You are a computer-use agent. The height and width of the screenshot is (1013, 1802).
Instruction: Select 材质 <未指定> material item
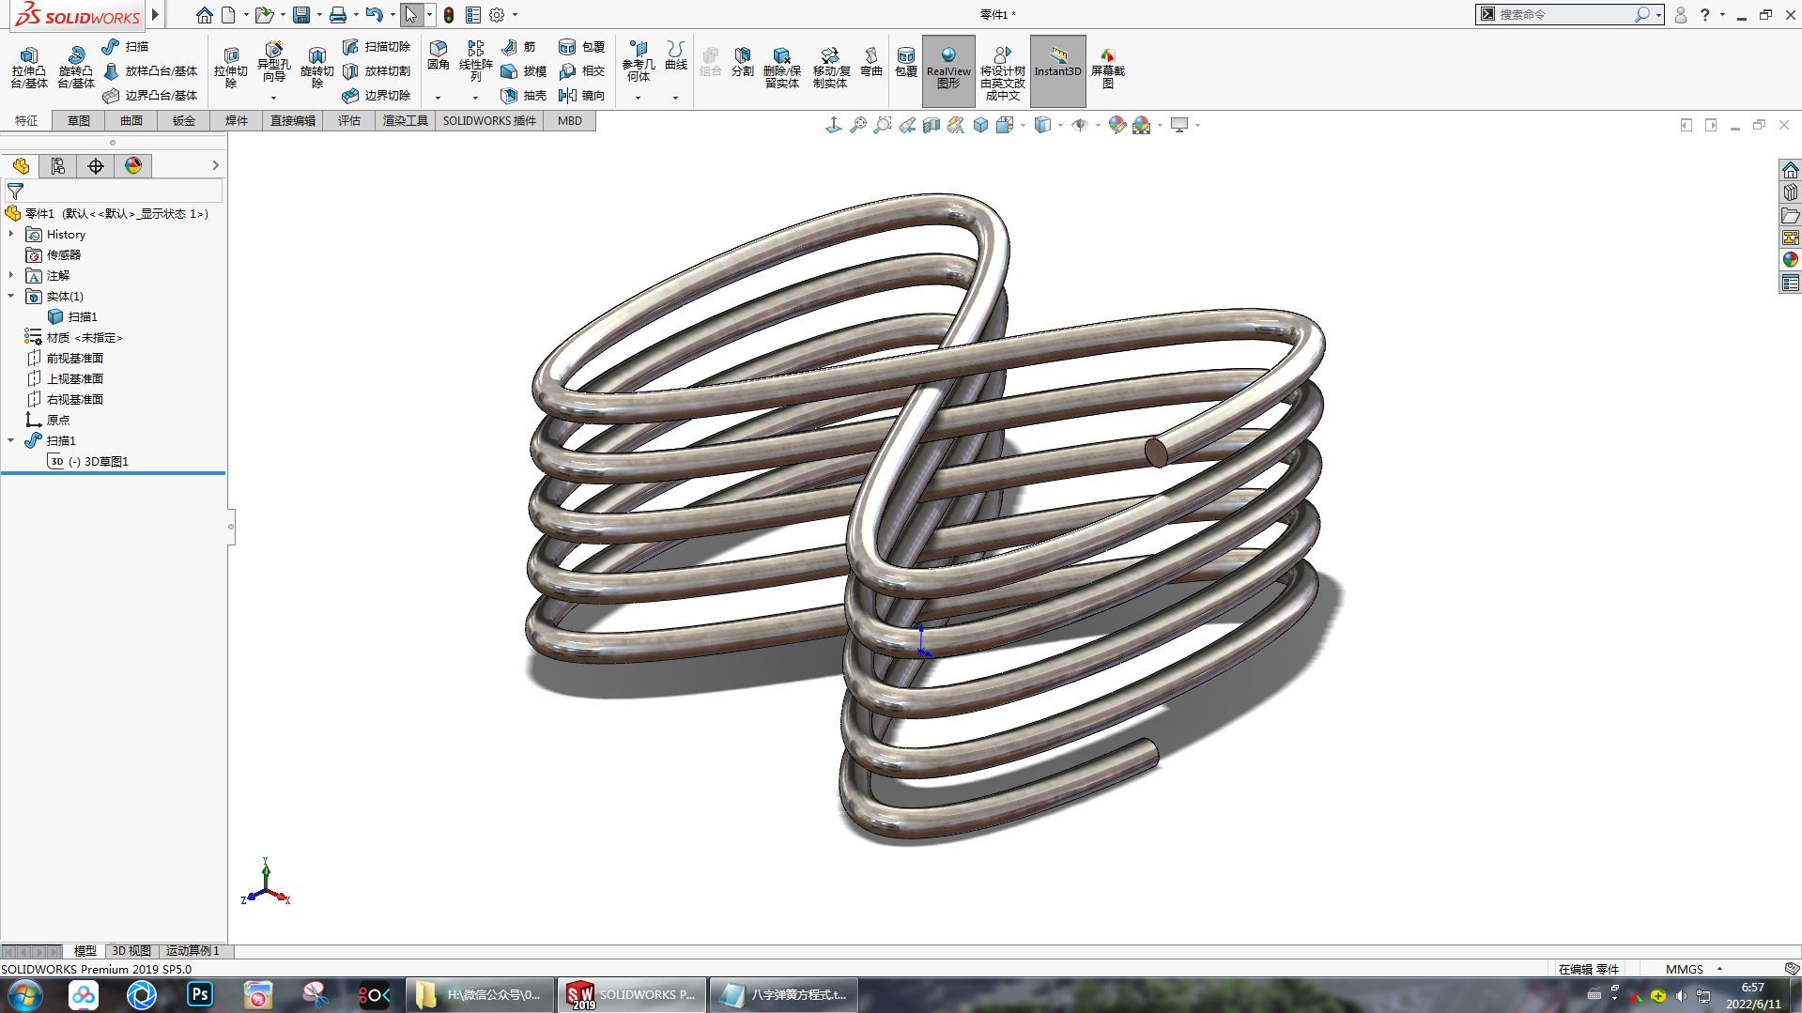(x=74, y=337)
